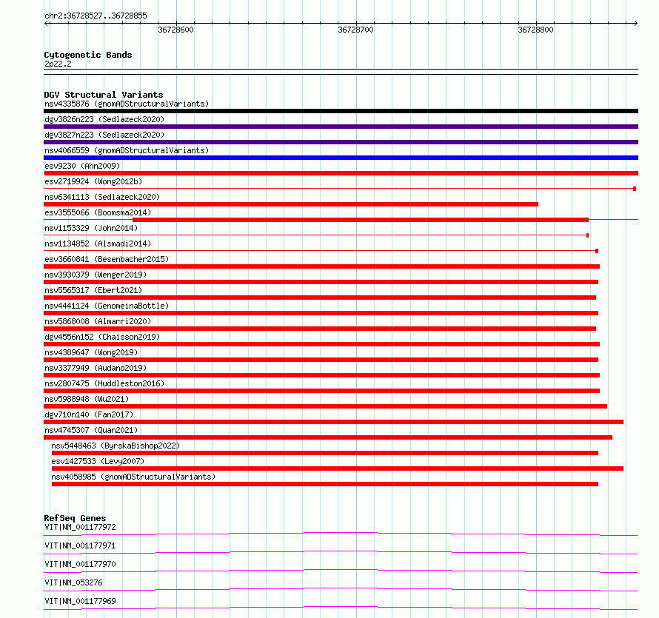The height and width of the screenshot is (618, 659).
Task: Click the blue nsv4066559 variant bar
Action: click(x=341, y=158)
